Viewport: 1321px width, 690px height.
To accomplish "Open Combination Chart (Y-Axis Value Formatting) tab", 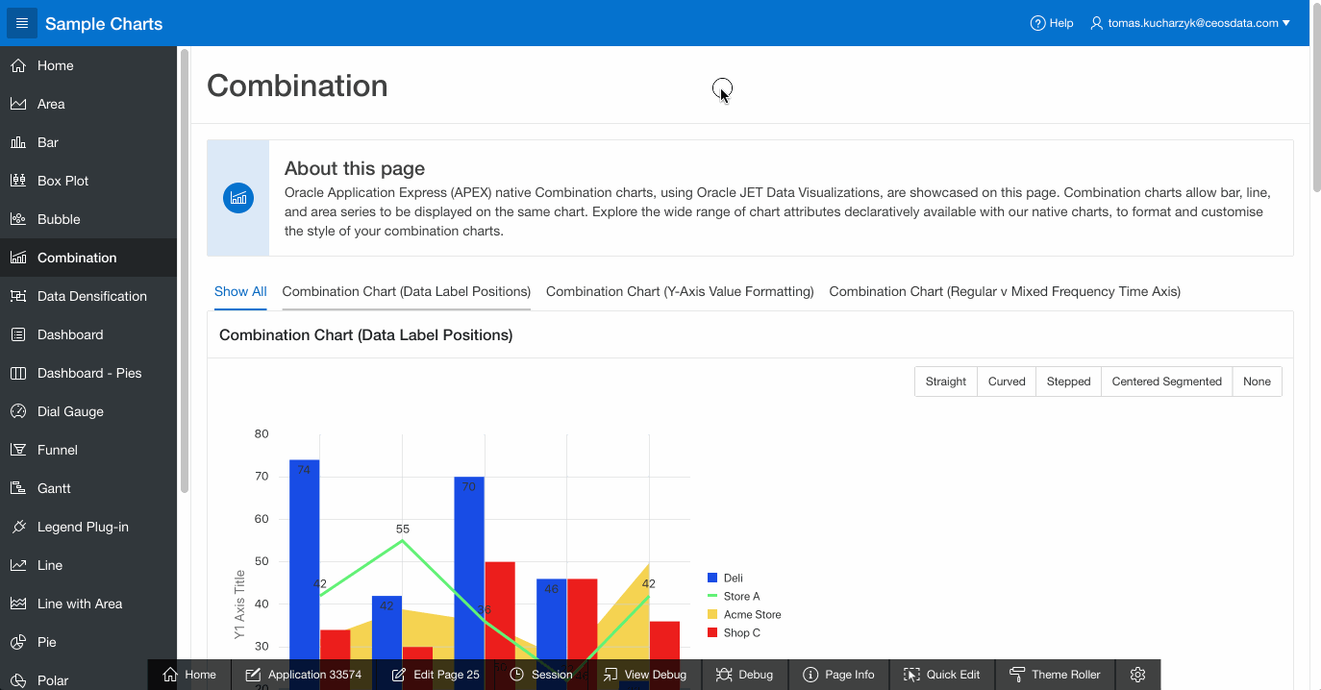I will pos(680,291).
